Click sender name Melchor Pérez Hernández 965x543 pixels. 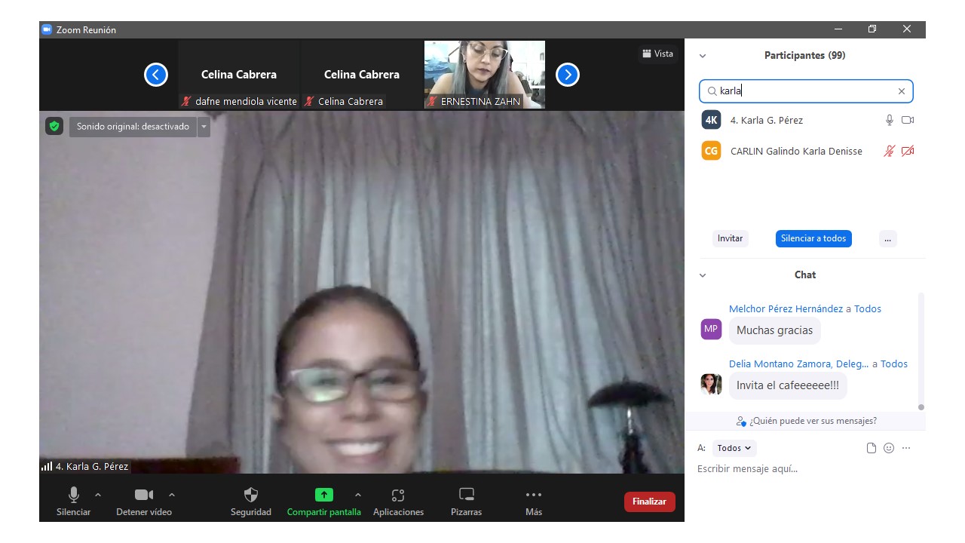pos(786,308)
